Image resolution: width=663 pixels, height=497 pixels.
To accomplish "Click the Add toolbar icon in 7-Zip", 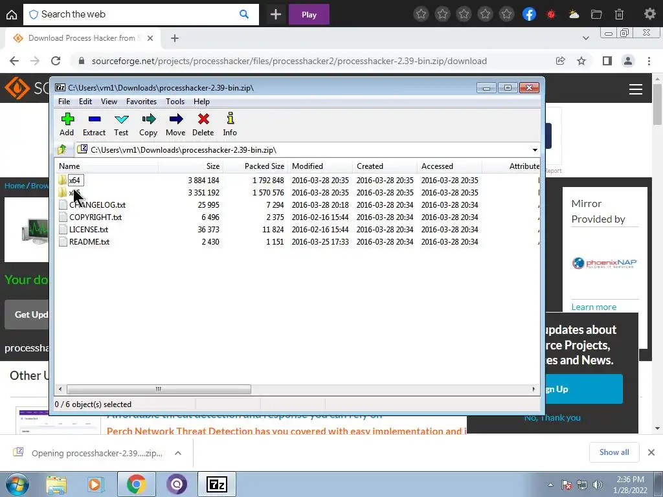I will tap(67, 119).
